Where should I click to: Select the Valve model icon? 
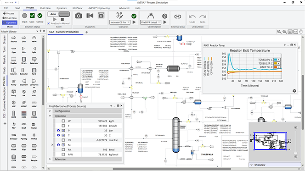[34, 39]
